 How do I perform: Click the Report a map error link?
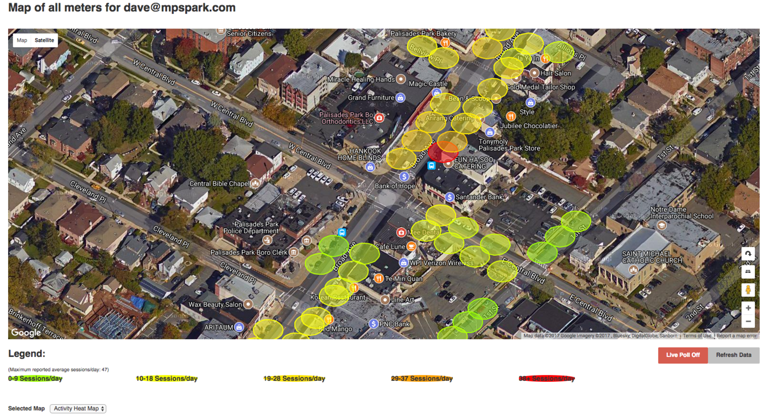(736, 336)
